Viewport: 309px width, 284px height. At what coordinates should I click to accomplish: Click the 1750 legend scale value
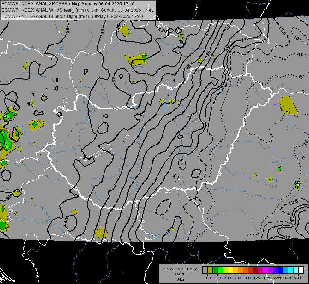[268, 278]
